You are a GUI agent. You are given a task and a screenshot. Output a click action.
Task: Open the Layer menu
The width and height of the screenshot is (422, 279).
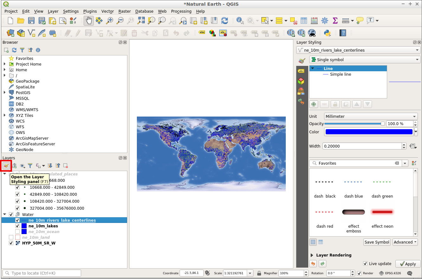click(53, 11)
